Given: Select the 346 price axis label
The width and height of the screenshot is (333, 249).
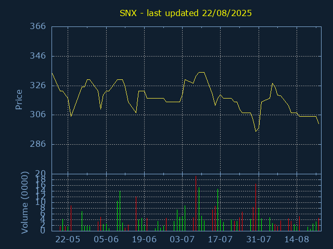Looking at the screenshot, I should [38, 56].
